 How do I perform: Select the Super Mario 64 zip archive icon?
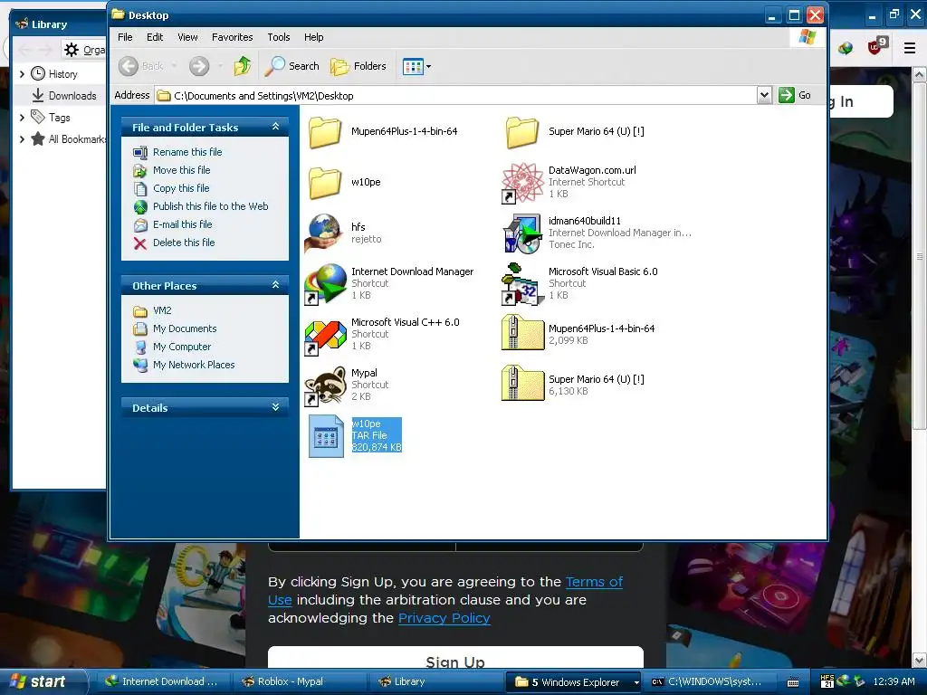click(522, 384)
